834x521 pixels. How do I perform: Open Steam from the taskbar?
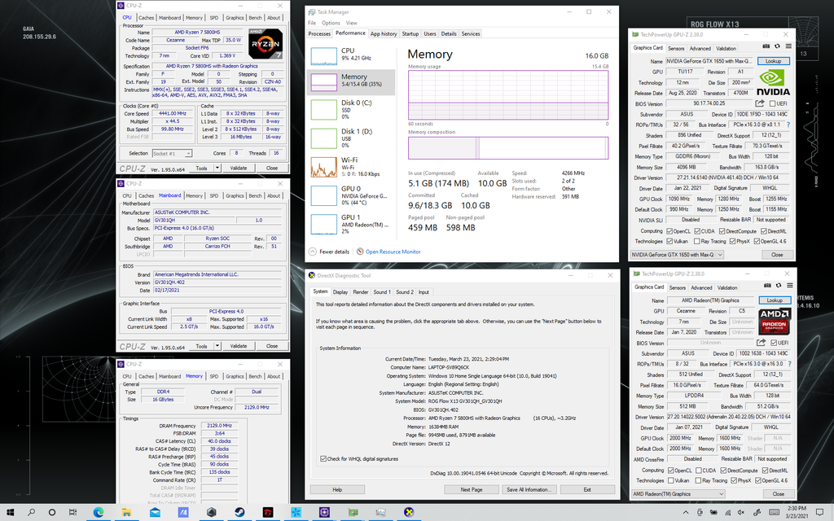239,513
